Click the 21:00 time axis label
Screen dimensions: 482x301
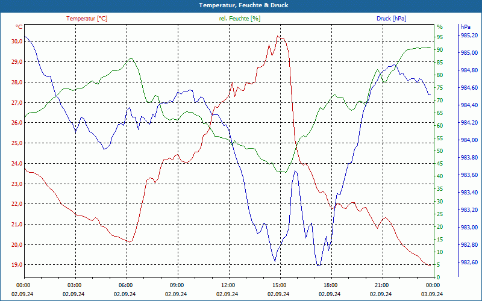click(x=381, y=285)
